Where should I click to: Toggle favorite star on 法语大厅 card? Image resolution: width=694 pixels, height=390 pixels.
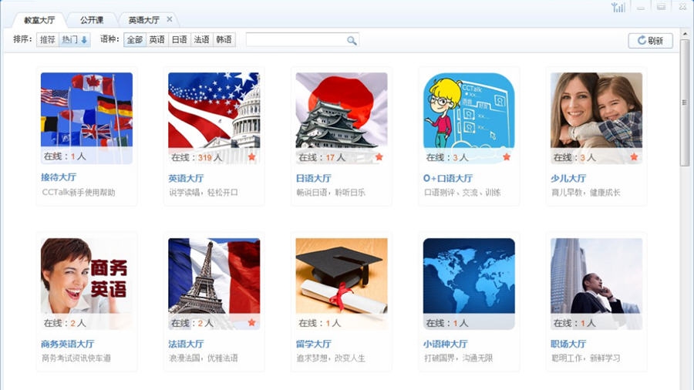[251, 322]
